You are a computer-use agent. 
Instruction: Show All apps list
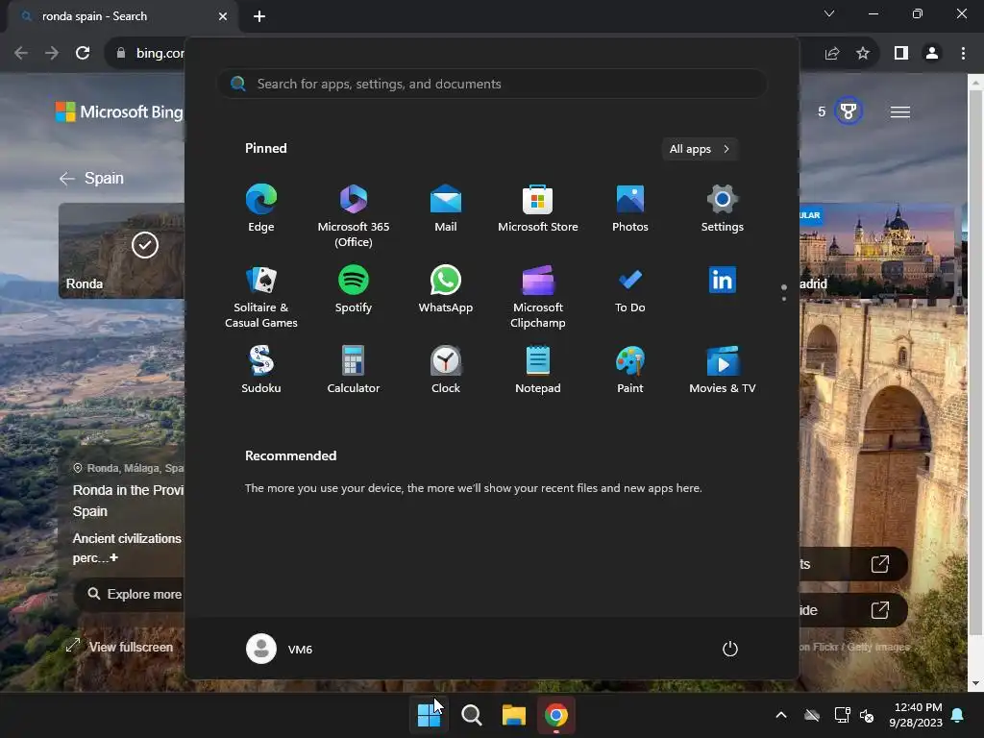700,149
